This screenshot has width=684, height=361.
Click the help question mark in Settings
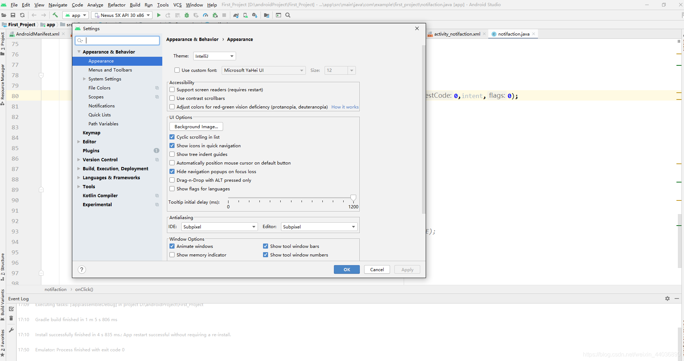[x=82, y=269]
